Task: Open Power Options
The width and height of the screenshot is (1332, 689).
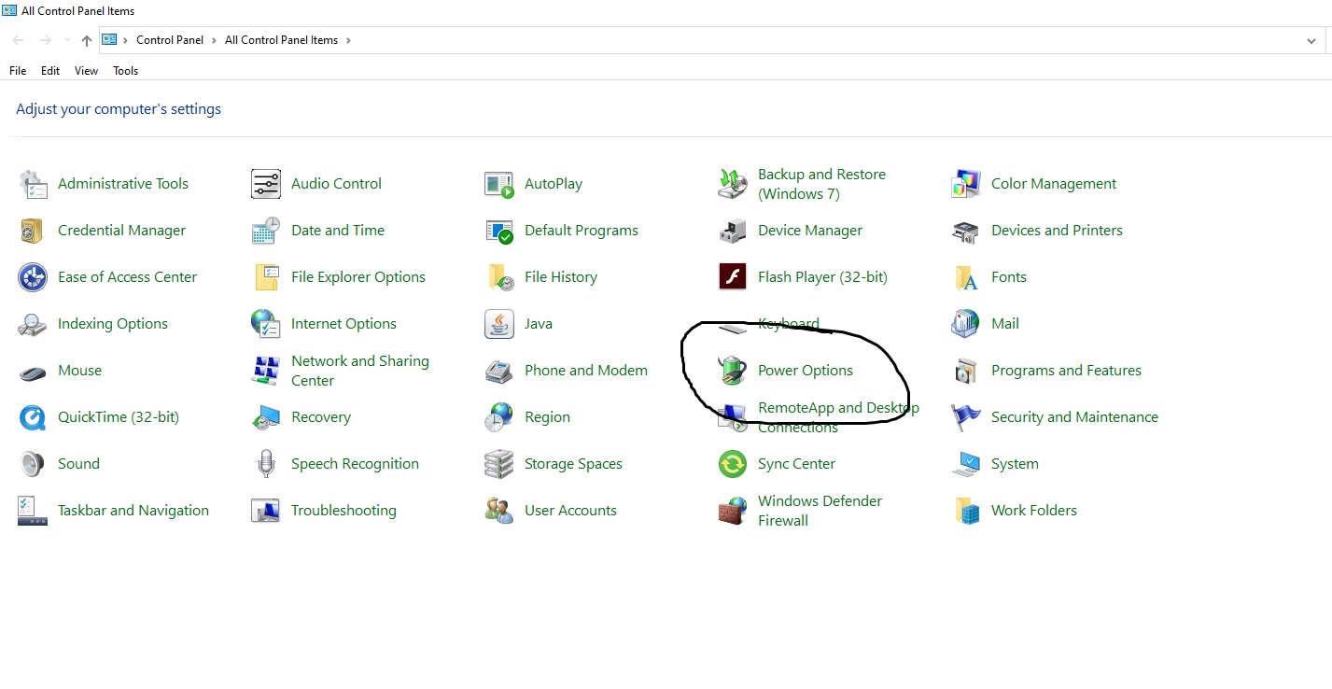Action: [x=806, y=370]
